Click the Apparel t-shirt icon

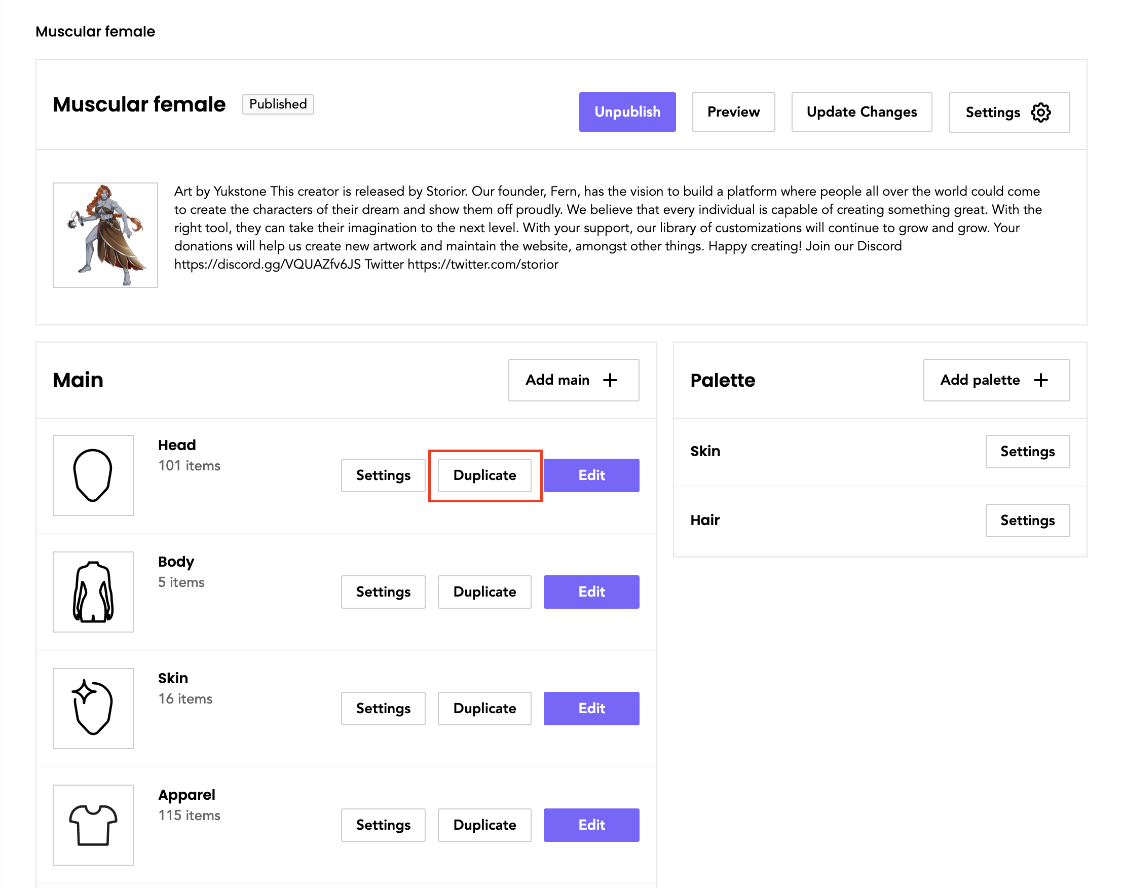click(93, 825)
